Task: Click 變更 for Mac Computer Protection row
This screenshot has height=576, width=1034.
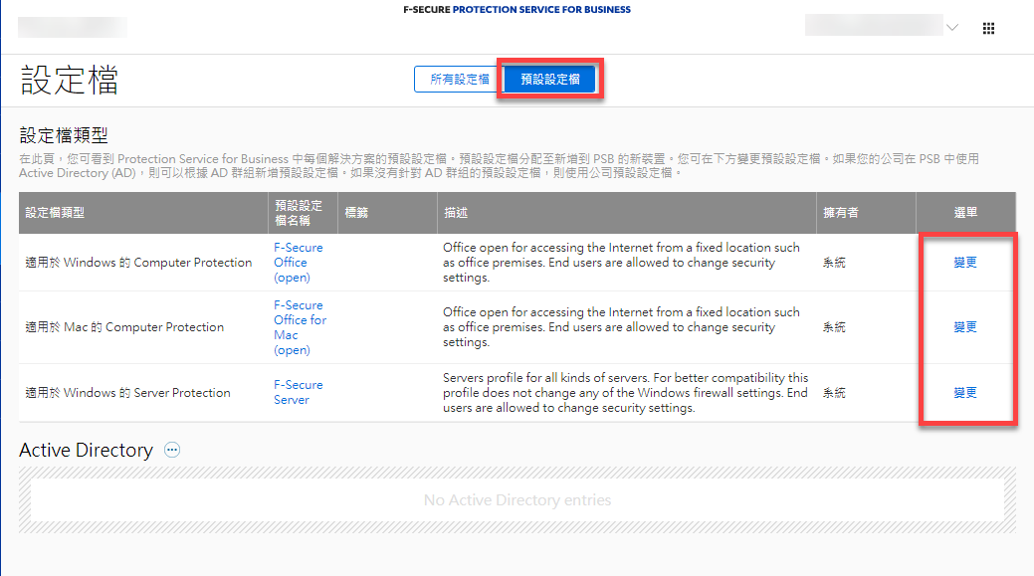Action: 965,327
